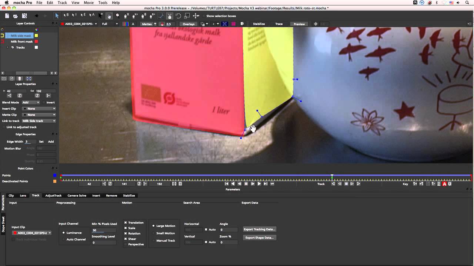Toggle Alpha channel (A) view icon

[133, 24]
